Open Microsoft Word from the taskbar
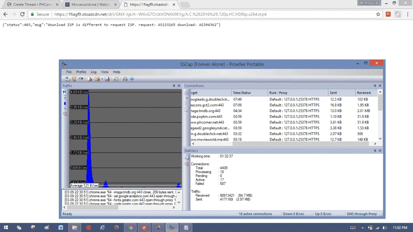The width and height of the screenshot is (413, 232). click(61, 228)
